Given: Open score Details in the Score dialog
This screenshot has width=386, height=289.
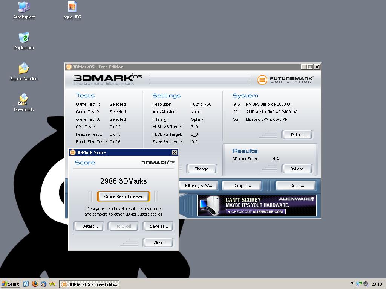Looking at the screenshot, I should (90, 226).
